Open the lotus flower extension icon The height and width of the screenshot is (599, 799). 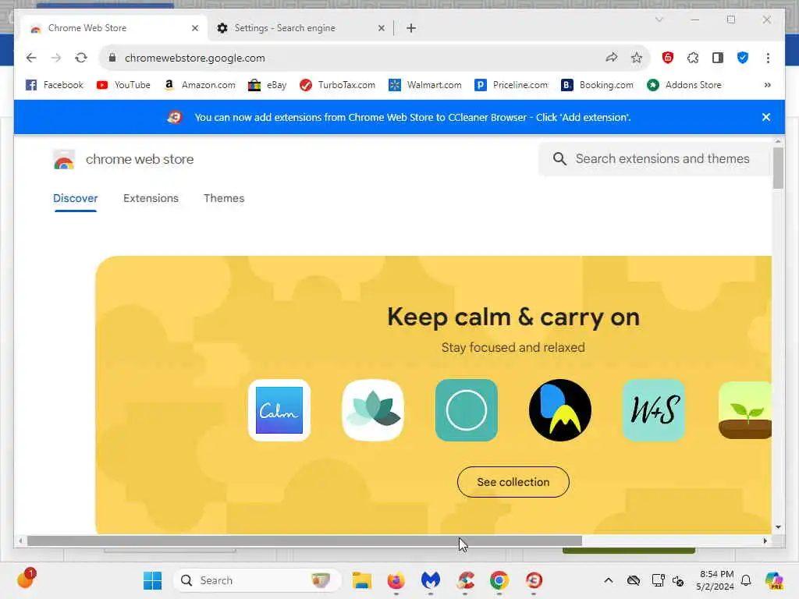coord(373,410)
